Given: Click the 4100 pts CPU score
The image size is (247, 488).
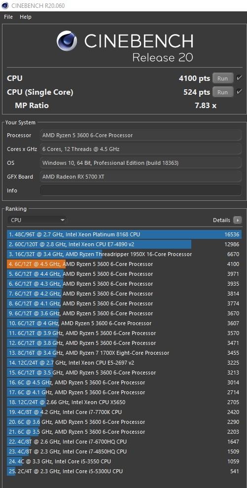Looking at the screenshot, I should pyautogui.click(x=194, y=78).
